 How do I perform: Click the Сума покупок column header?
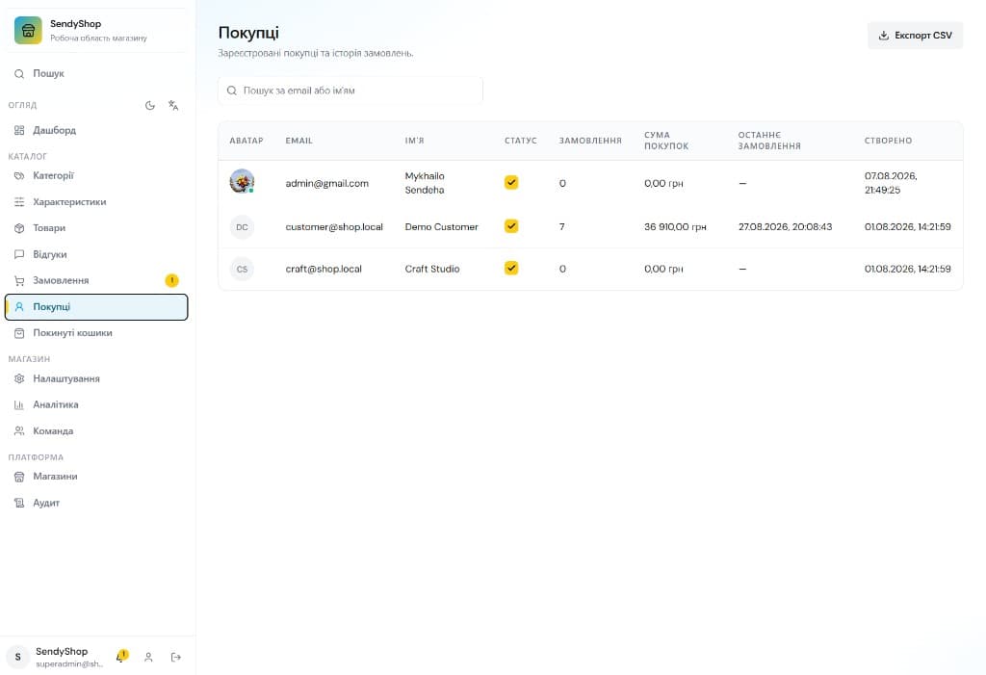point(666,141)
